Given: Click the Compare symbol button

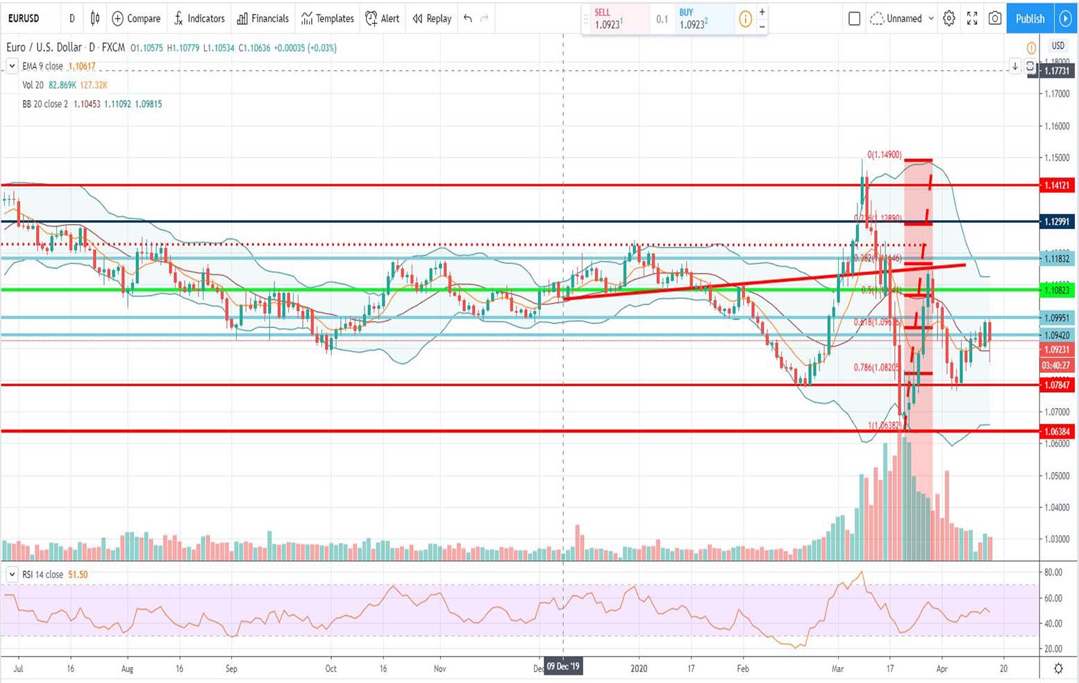Looking at the screenshot, I should point(136,19).
